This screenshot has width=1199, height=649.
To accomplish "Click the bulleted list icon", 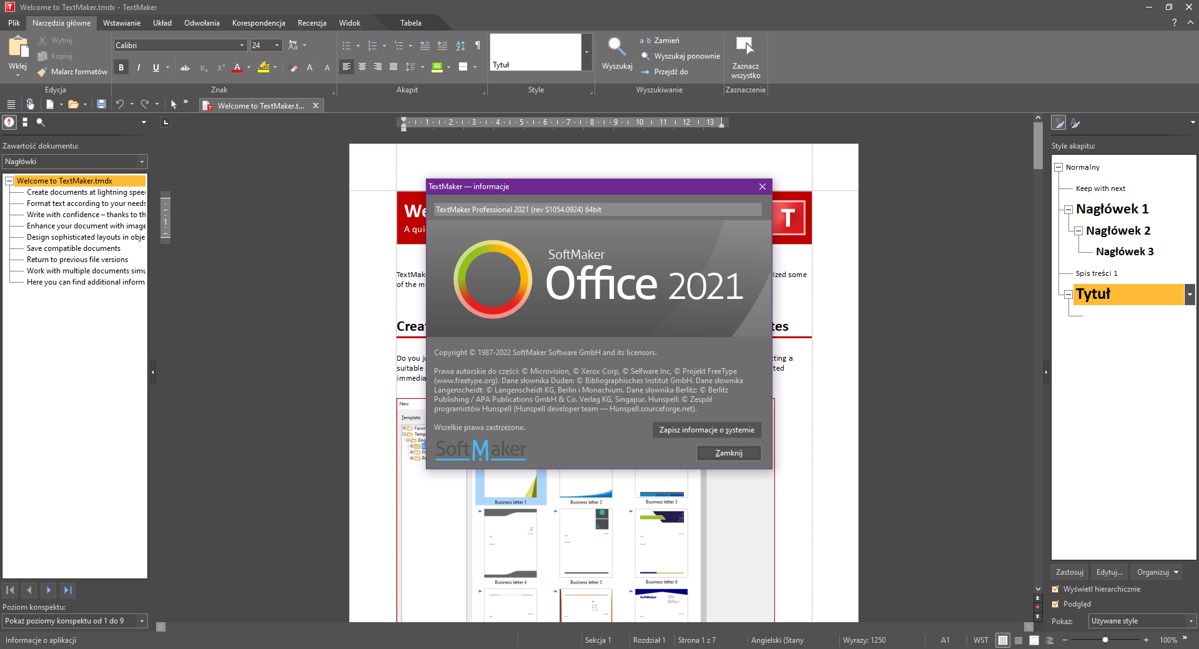I will click(347, 46).
